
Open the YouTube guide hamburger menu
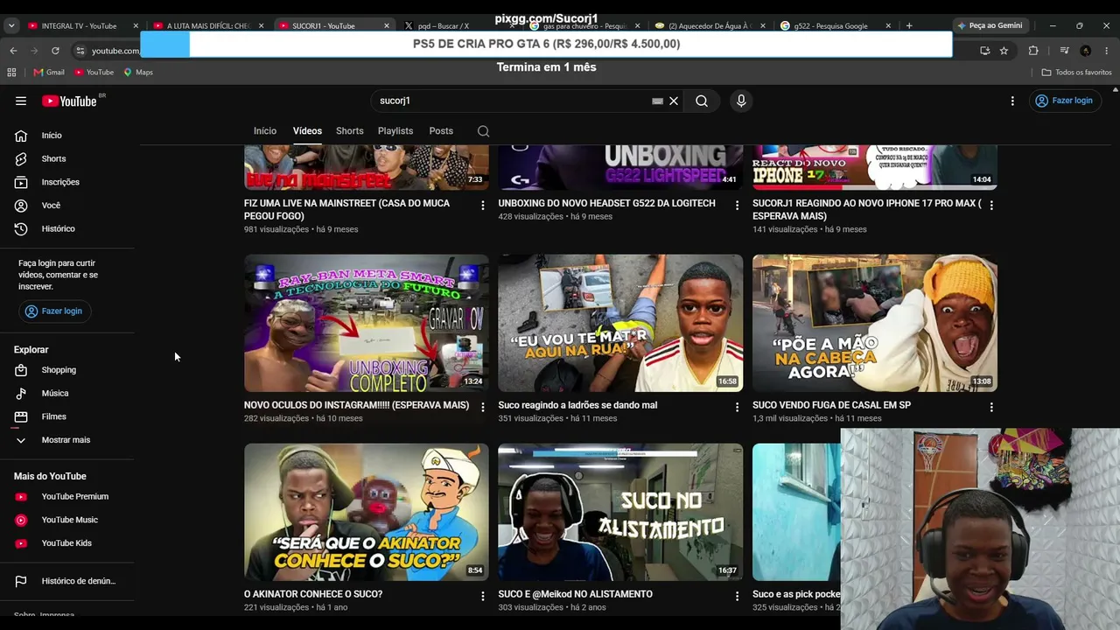click(21, 101)
